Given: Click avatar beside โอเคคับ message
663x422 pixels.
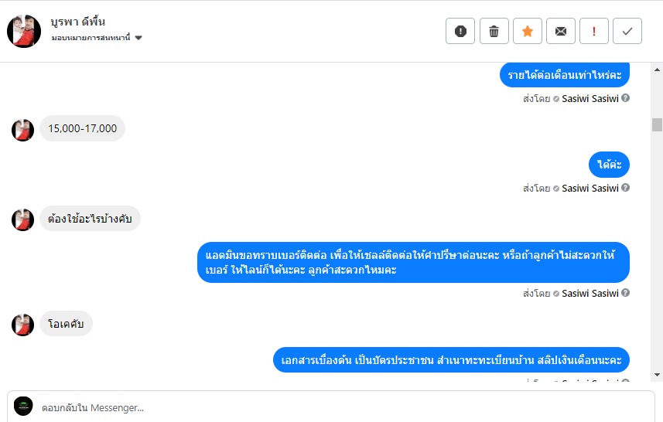Looking at the screenshot, I should click(23, 325).
